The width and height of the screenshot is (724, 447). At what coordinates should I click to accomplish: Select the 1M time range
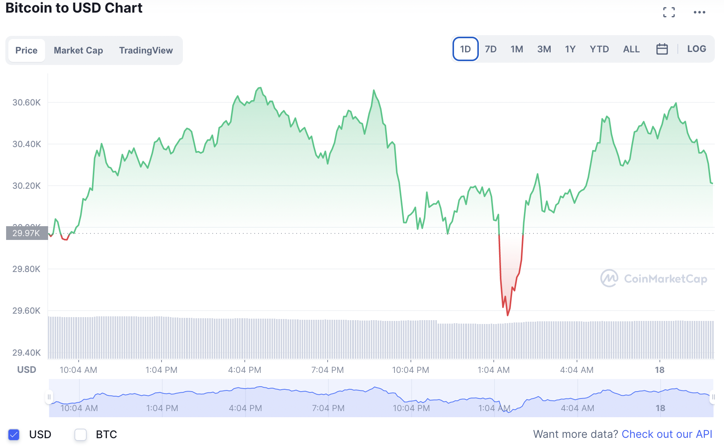point(517,49)
